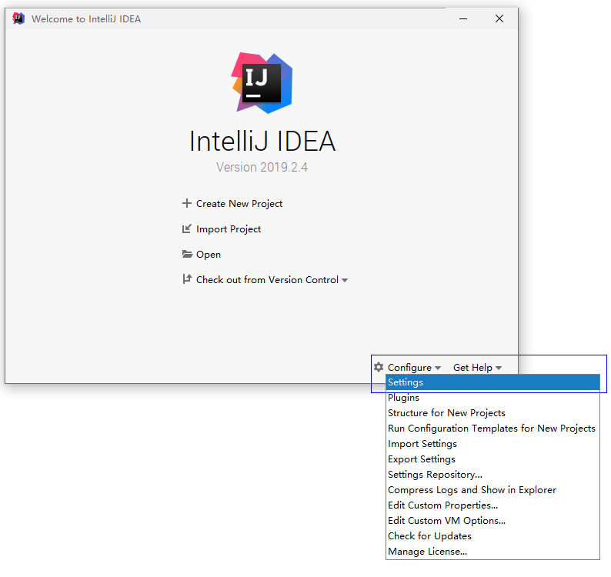Choose Compress Logs and Show in Explorer
This screenshot has width=611, height=577.
(x=492, y=490)
